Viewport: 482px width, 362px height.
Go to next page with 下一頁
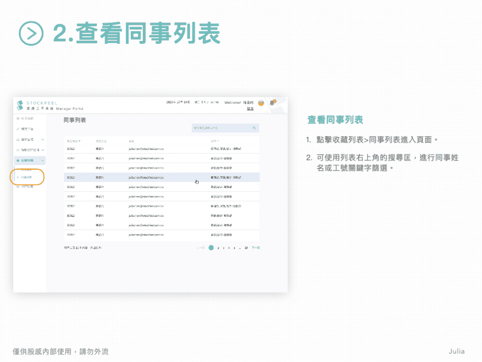pos(255,248)
